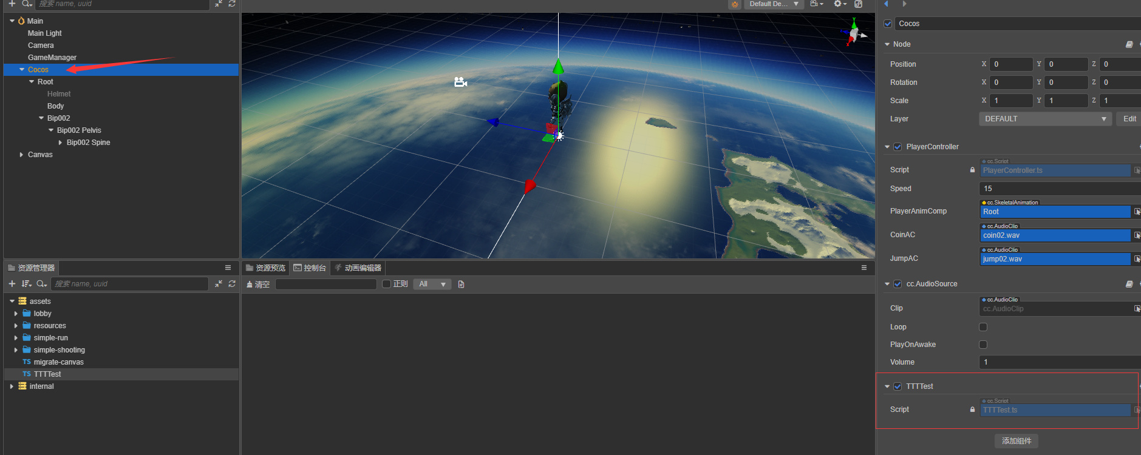Open scene gear settings menu
The image size is (1141, 455).
click(840, 4)
